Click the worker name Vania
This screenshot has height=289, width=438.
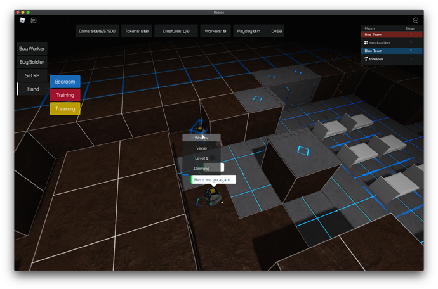tap(201, 148)
